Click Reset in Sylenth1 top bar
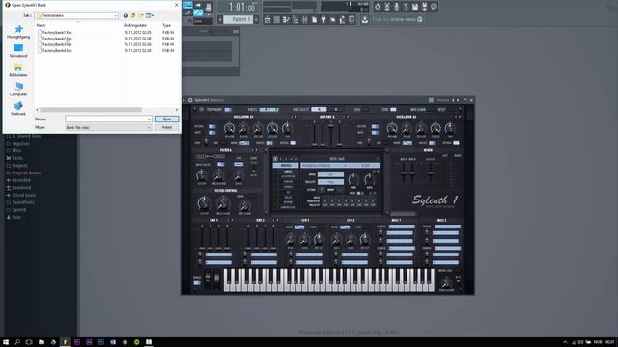 [442, 109]
